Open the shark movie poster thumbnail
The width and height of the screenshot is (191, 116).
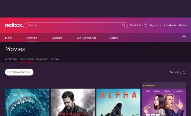pyautogui.click(x=27, y=102)
